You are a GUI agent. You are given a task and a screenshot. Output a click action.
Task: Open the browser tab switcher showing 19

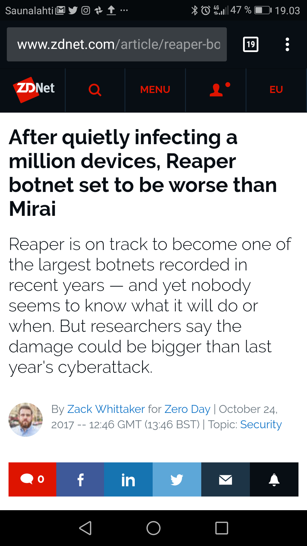pyautogui.click(x=250, y=44)
